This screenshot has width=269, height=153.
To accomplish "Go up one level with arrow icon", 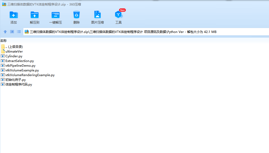I will tap(5, 32).
